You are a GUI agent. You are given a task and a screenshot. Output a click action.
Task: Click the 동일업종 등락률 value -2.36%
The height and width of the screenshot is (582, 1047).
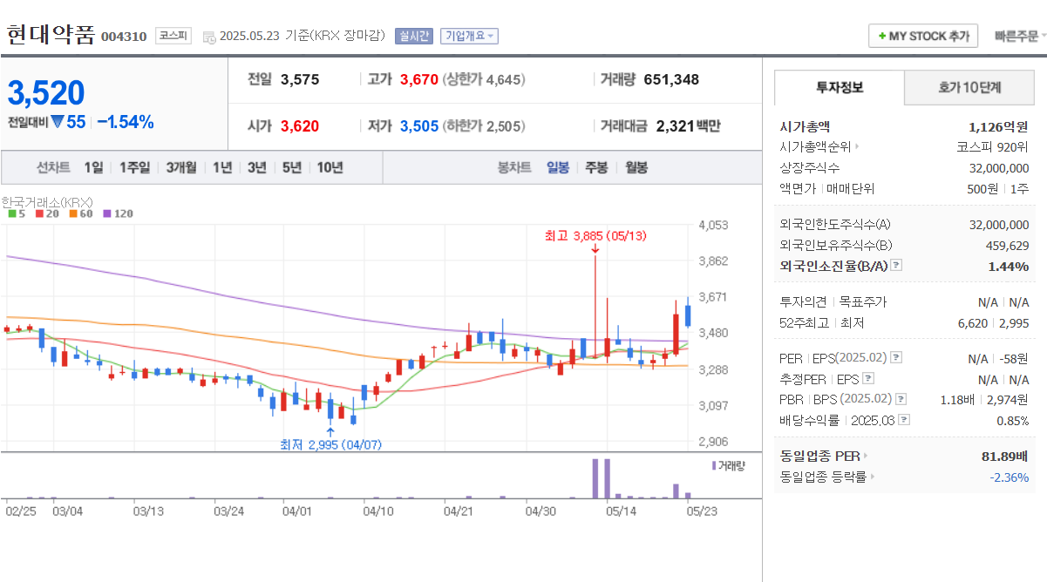(1010, 477)
